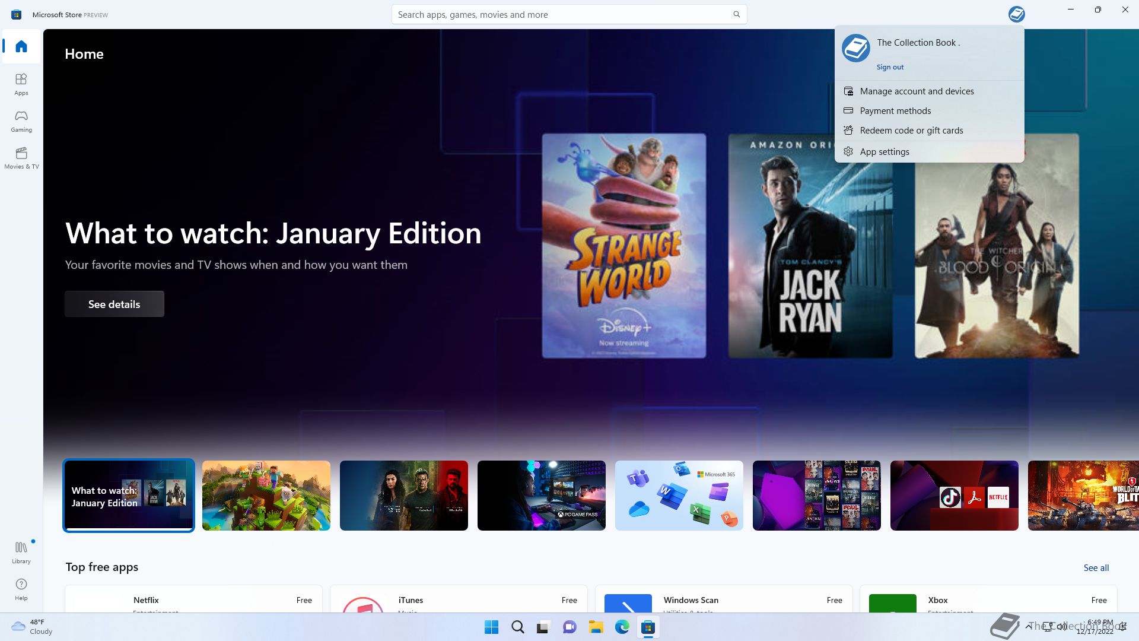Click the App settings gear icon
Screen dimensions: 1139x641
point(848,151)
